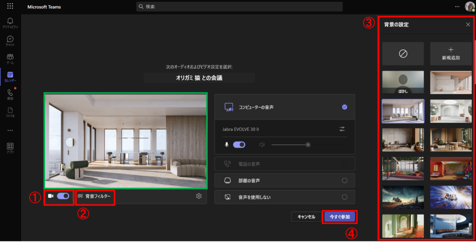The height and width of the screenshot is (247, 476).
Task: Open device settings gear icon
Action: 199,196
